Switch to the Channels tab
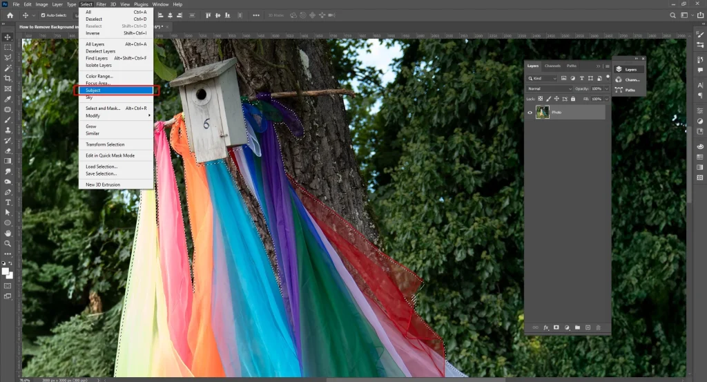The height and width of the screenshot is (382, 707). [x=552, y=66]
